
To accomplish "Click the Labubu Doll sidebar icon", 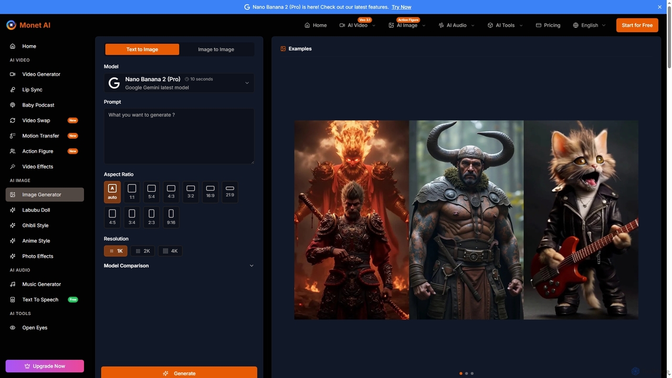I will [13, 210].
